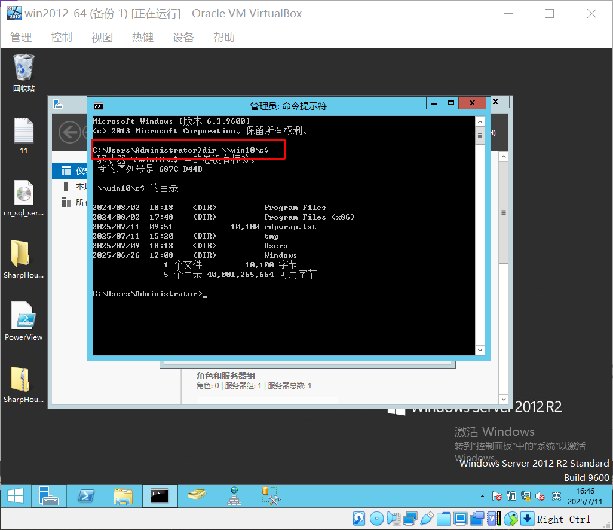Click the VirtualBox optical disk status icon
The image size is (613, 530).
coord(376,518)
